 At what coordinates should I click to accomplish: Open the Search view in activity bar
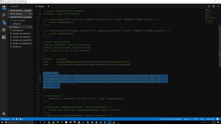coord(4,15)
